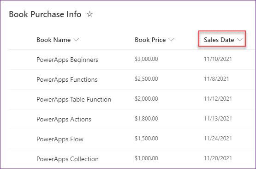
Task: Click the Book Name column header
Action: [54, 40]
